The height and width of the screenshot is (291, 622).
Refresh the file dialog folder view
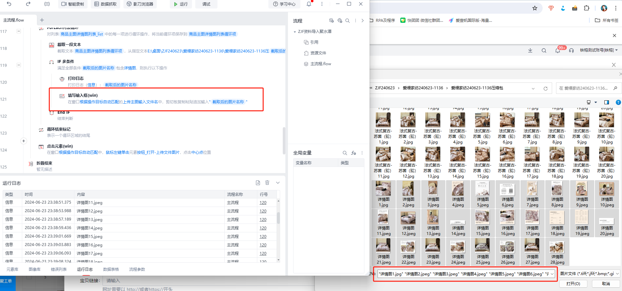tap(545, 88)
